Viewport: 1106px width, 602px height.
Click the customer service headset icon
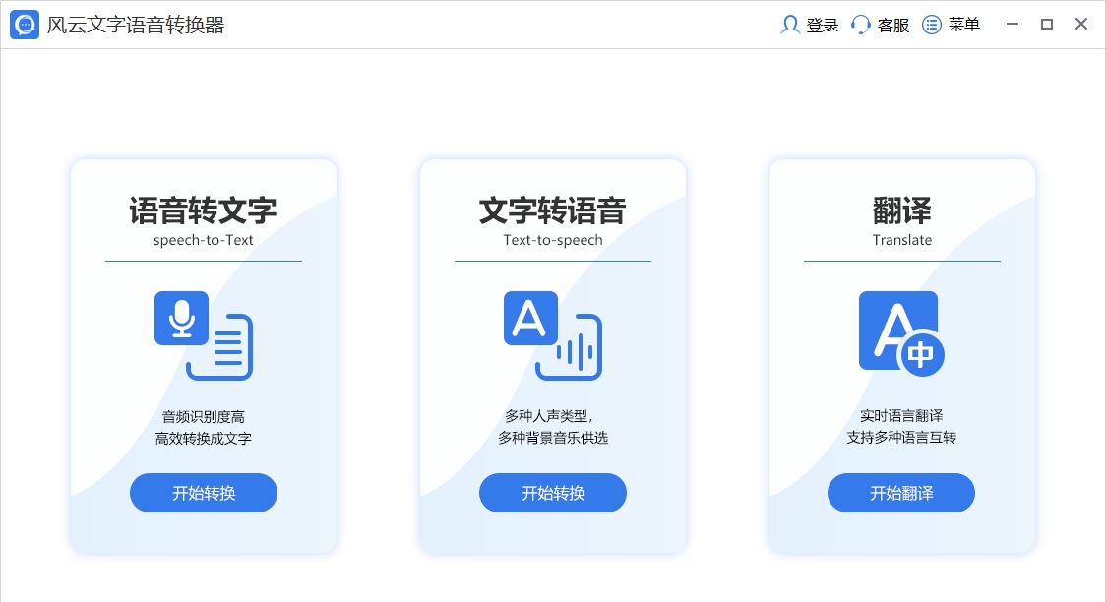pos(861,25)
